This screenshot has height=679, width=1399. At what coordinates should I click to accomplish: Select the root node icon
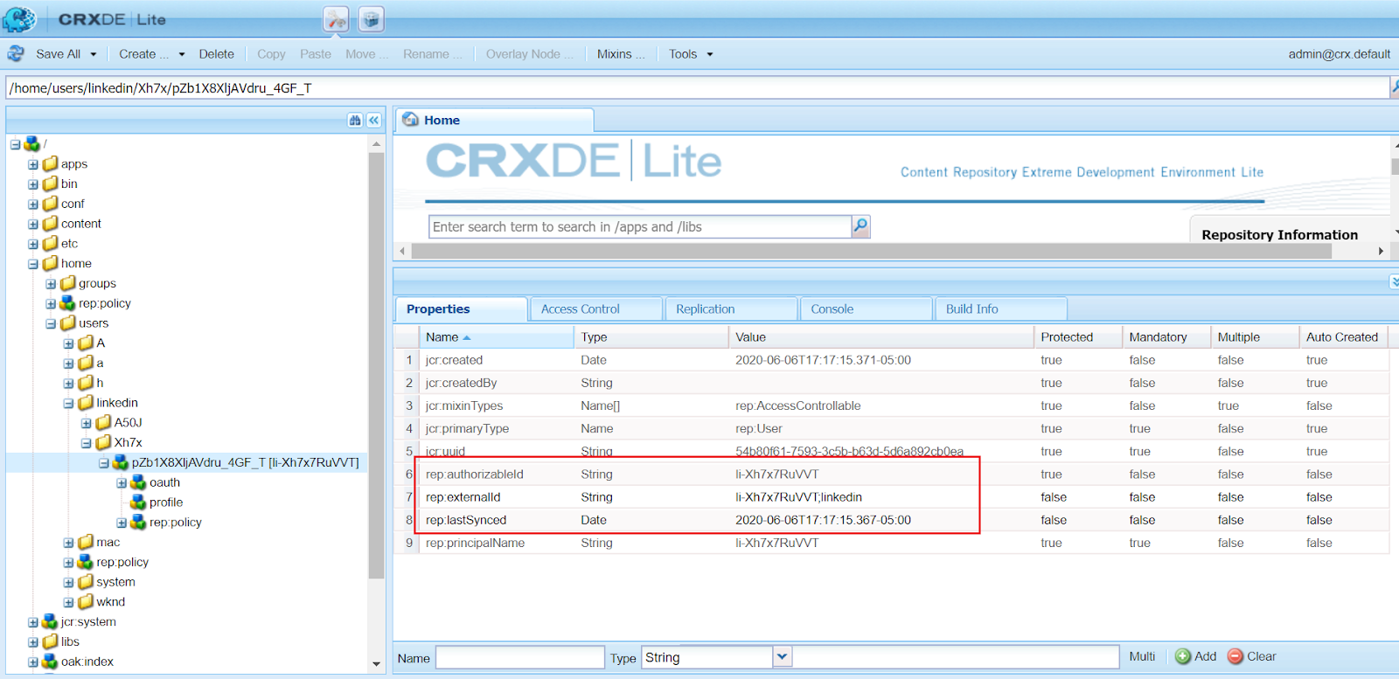coord(32,143)
